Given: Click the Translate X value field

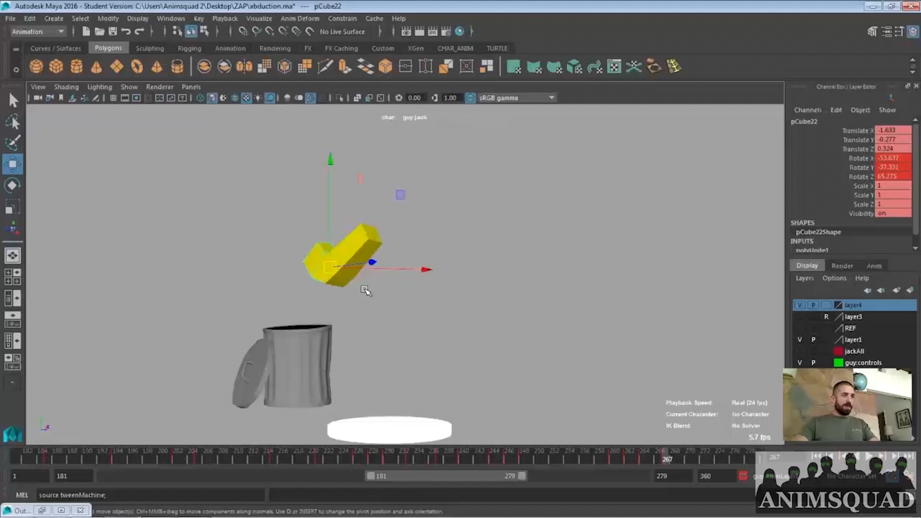Looking at the screenshot, I should click(x=893, y=130).
